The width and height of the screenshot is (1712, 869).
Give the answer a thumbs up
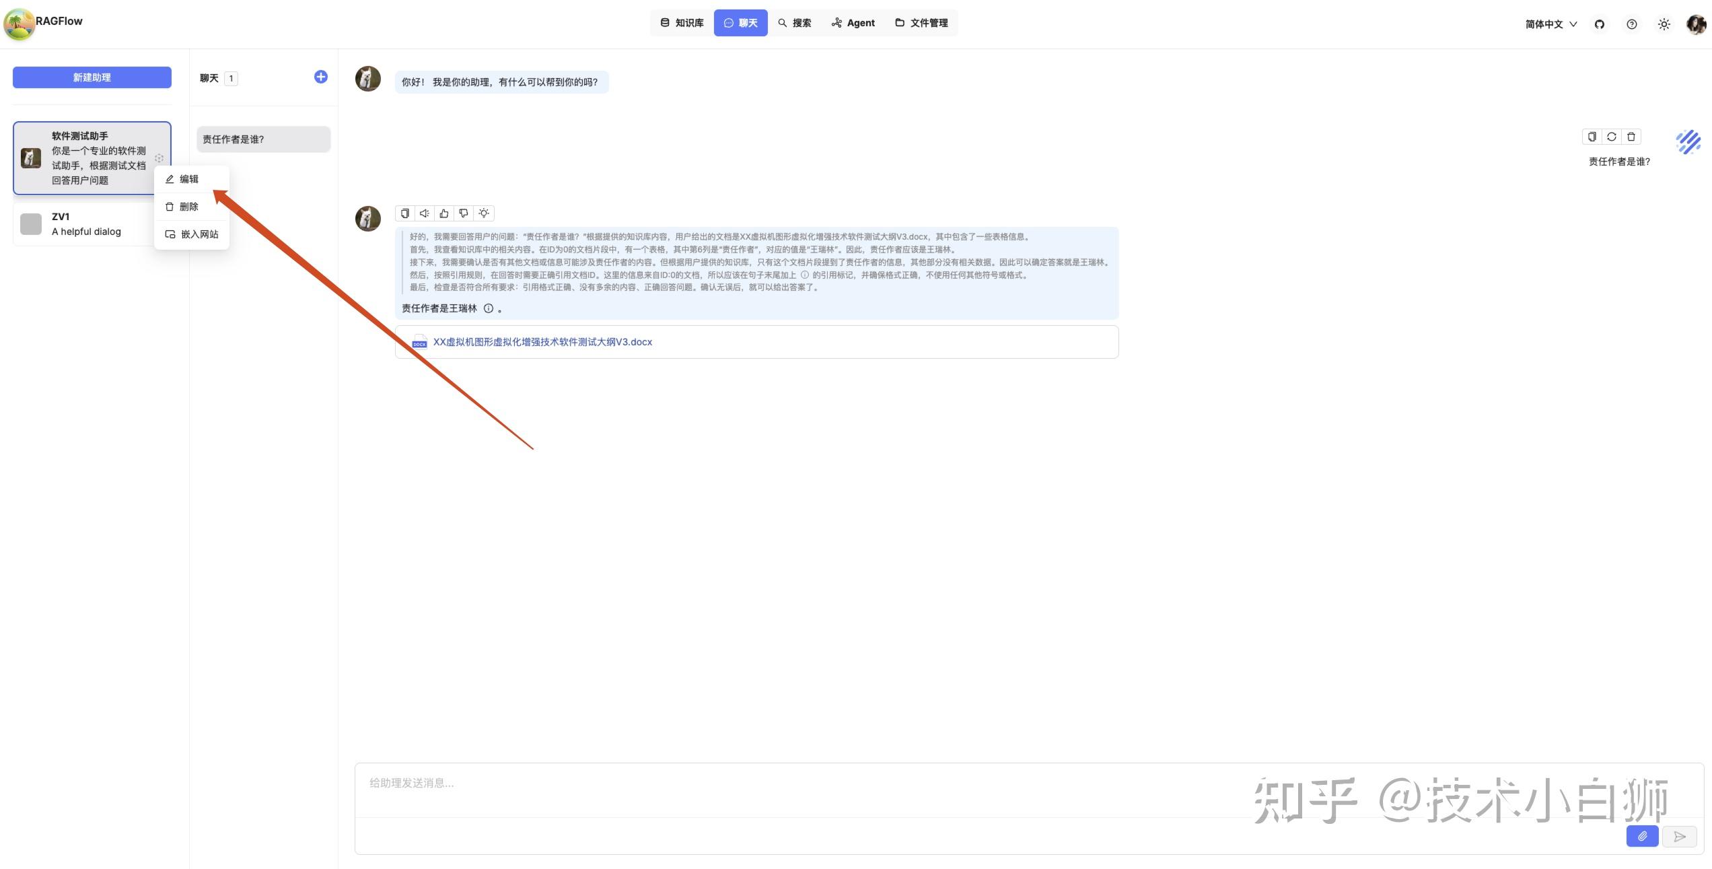pos(444,213)
